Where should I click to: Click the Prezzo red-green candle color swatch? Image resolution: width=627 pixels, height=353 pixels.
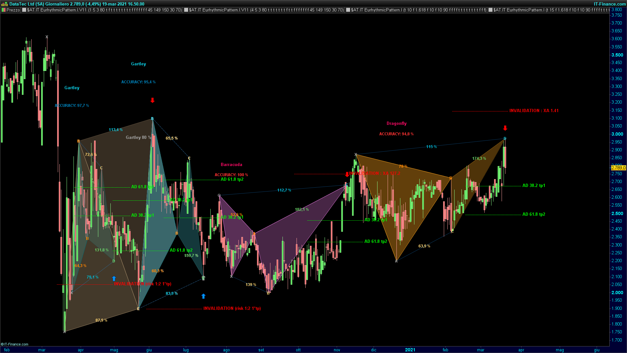(4, 10)
